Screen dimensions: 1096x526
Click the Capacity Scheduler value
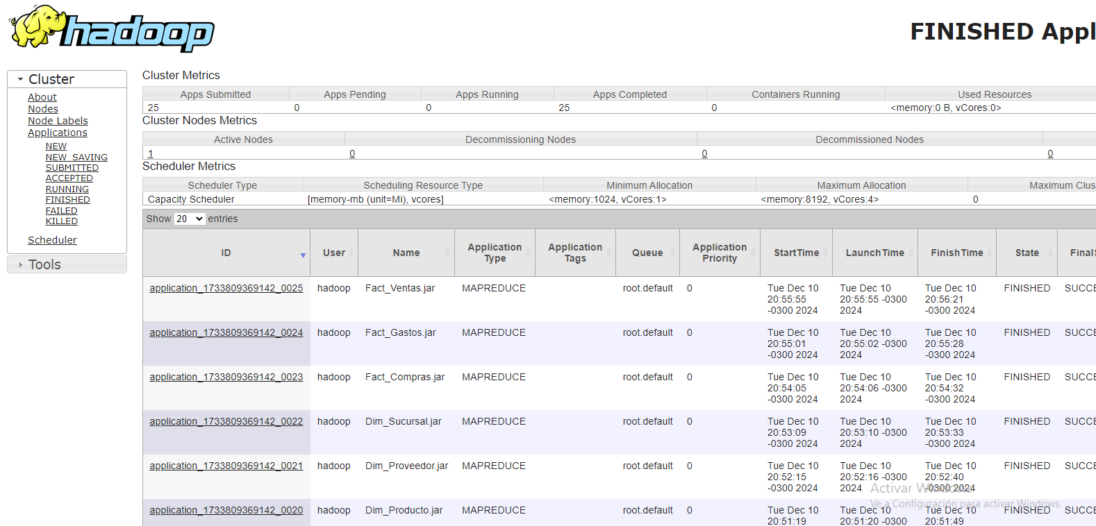pyautogui.click(x=191, y=199)
